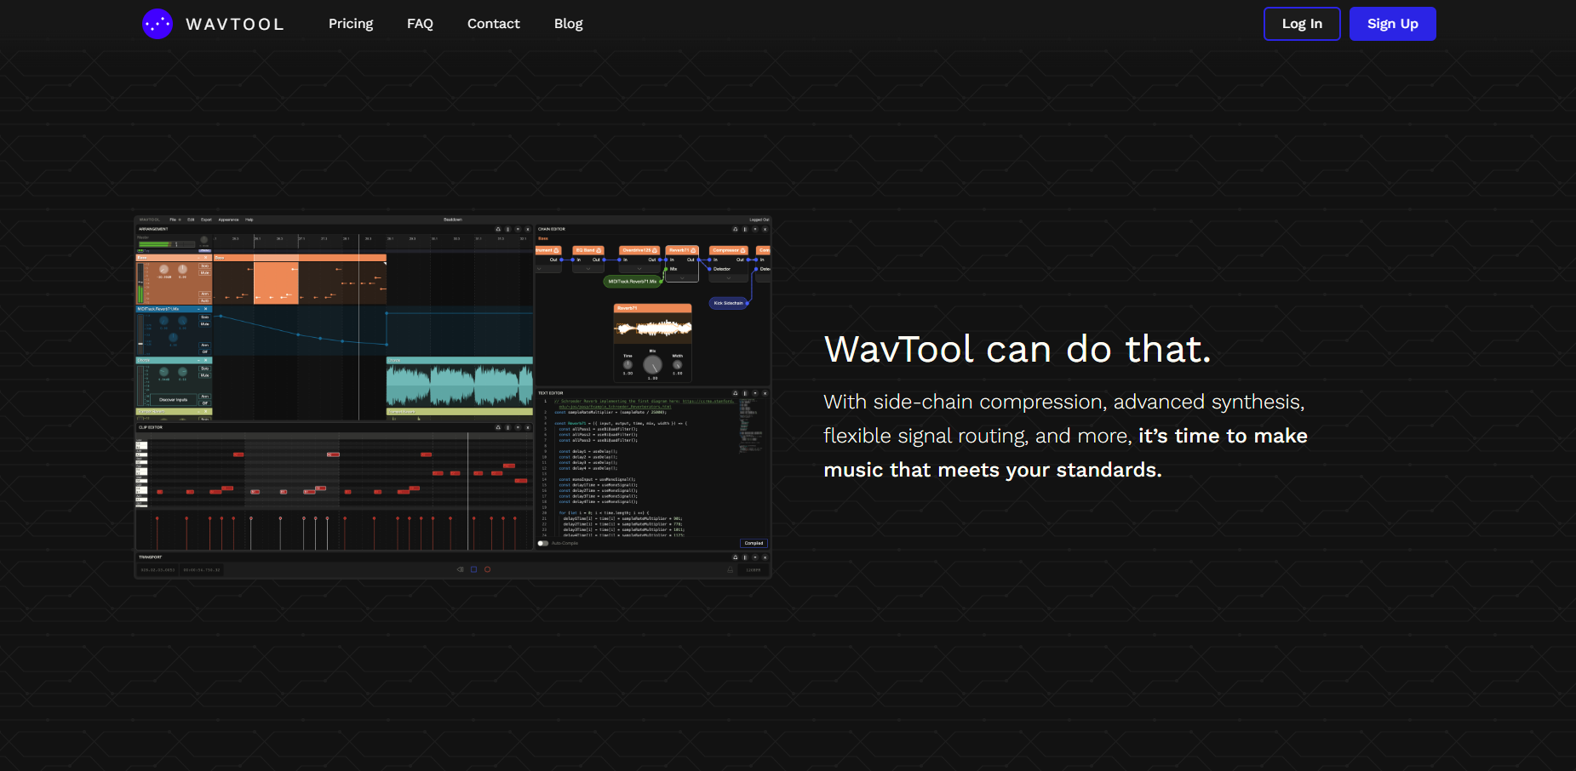This screenshot has width=1576, height=771.
Task: Solo the Chords track
Action: 204,368
